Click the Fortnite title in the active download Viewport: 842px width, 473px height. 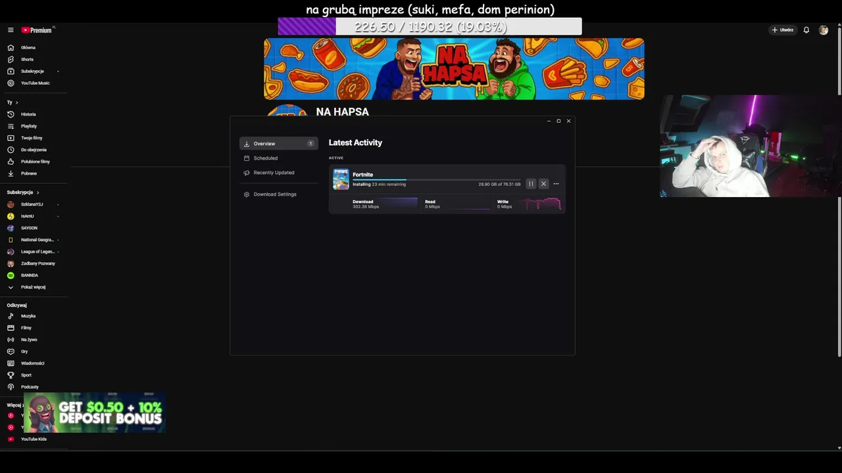click(x=362, y=174)
